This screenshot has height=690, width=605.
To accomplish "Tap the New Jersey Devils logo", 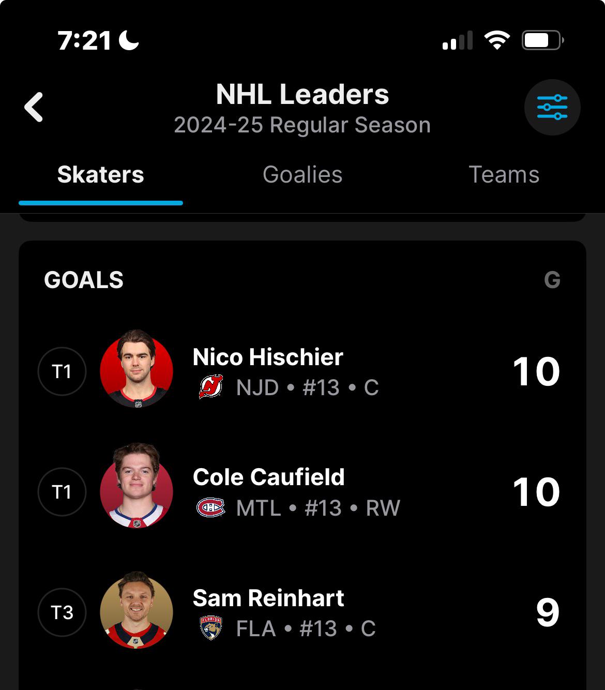I will [211, 387].
